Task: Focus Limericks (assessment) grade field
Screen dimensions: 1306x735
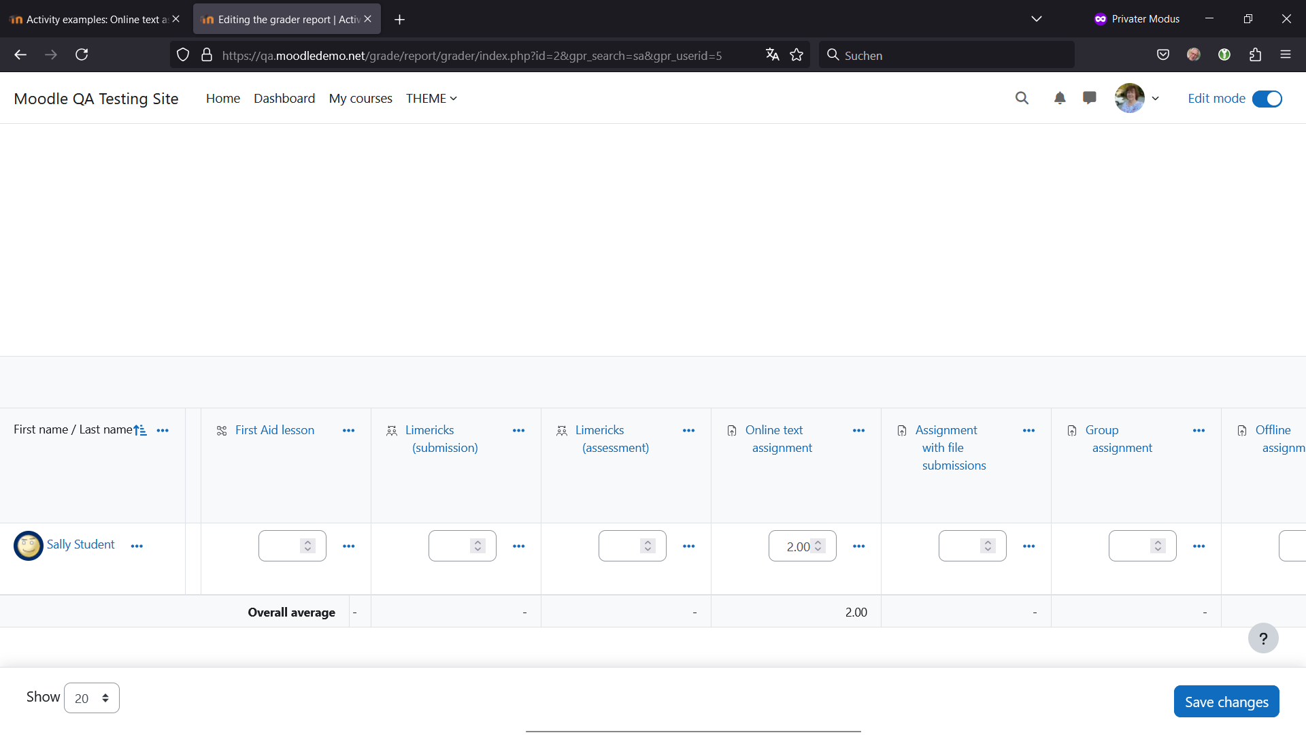Action: [633, 546]
